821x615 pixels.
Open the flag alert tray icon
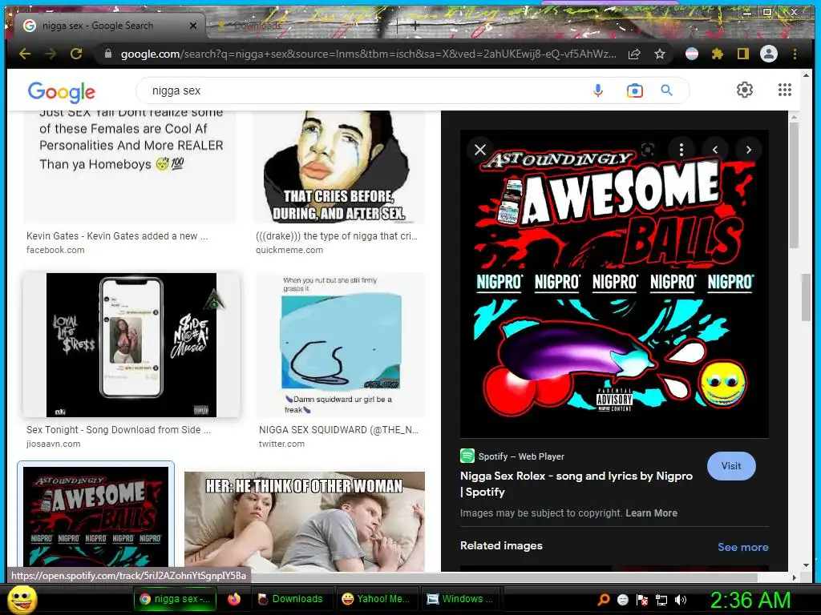coord(642,600)
